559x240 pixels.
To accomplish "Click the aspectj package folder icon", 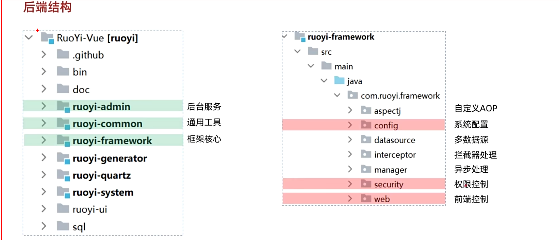I will coord(366,110).
